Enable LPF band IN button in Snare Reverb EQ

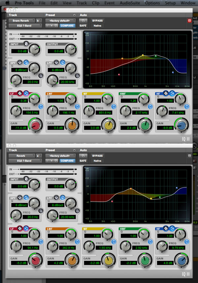tap(78, 76)
